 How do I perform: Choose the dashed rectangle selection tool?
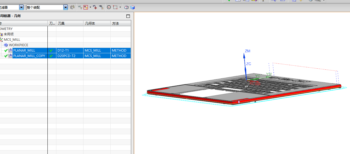115,7
